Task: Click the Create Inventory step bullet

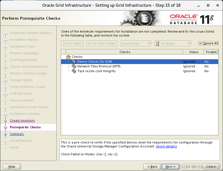Action: pos(6,121)
